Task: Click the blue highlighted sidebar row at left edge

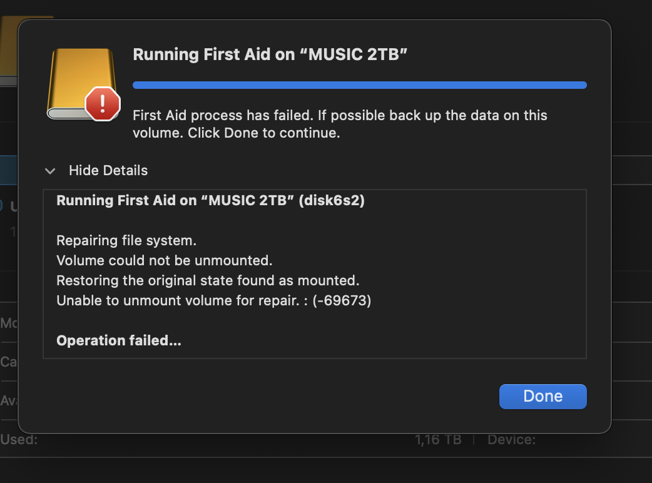Action: pyautogui.click(x=8, y=170)
